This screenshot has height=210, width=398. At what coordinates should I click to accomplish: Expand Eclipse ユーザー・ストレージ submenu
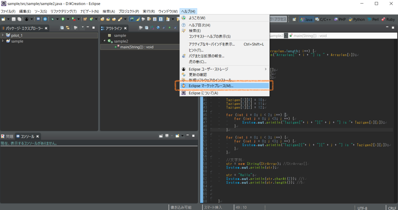(x=225, y=69)
